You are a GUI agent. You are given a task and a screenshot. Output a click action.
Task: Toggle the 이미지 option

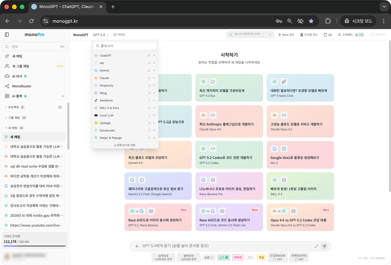point(238,258)
